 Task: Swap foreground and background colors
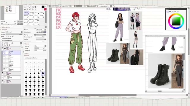[46, 6]
